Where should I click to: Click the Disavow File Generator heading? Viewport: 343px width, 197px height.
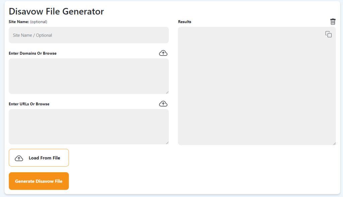click(56, 11)
